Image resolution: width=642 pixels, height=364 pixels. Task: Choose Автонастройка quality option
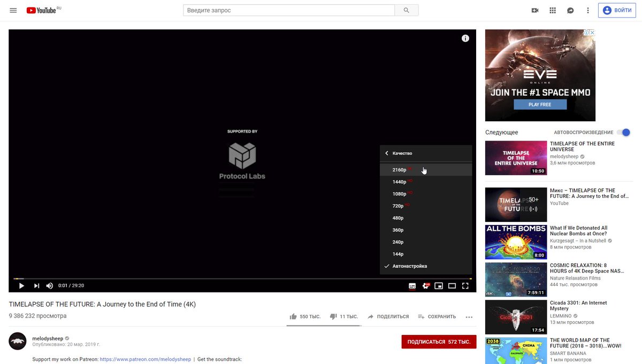click(426, 266)
